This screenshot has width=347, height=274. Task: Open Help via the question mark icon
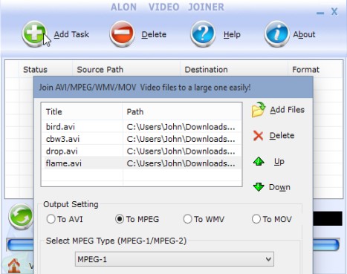[x=203, y=33]
